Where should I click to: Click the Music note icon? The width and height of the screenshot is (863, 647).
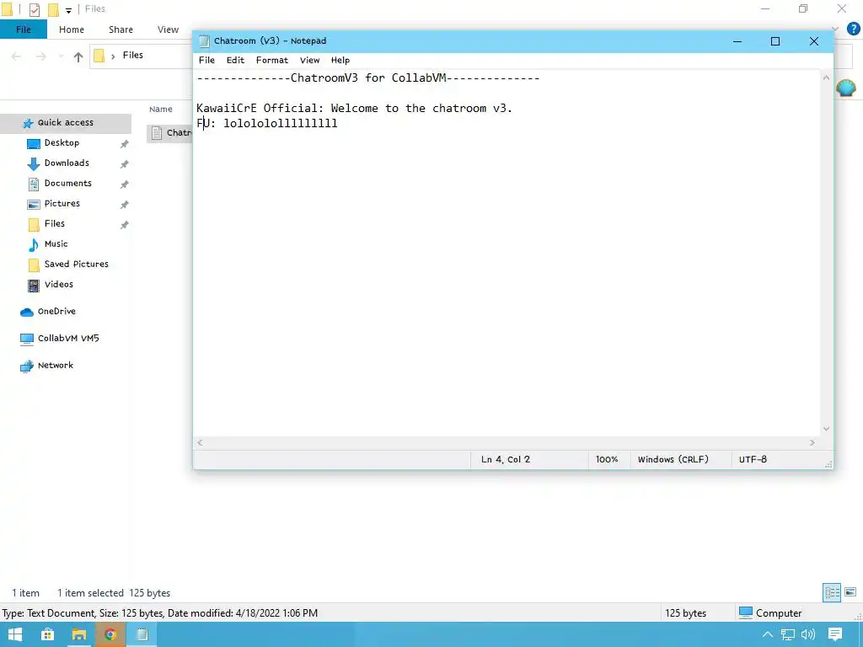click(34, 245)
